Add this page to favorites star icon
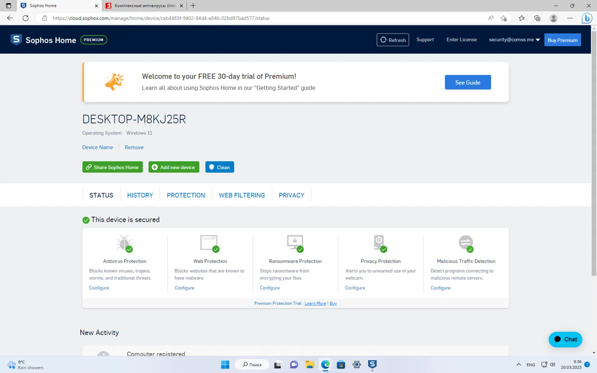The height and width of the screenshot is (373, 597). coord(504,18)
